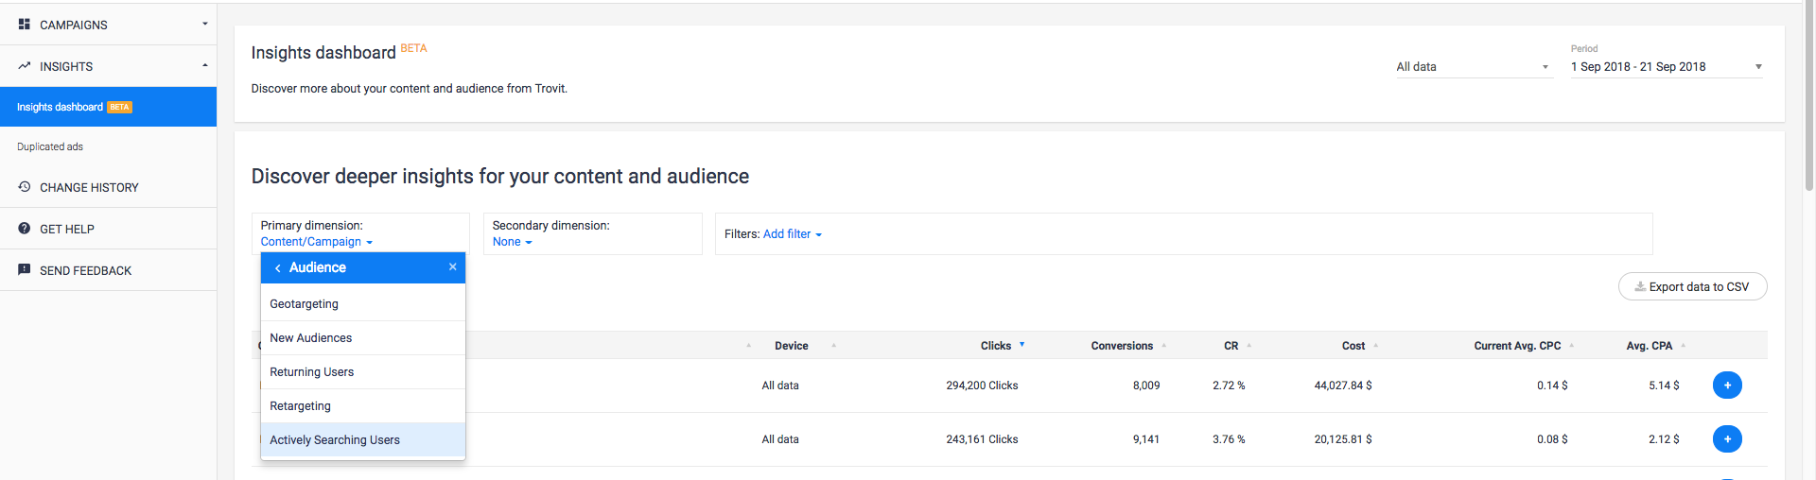The image size is (1816, 480).
Task: Choose Retargeting in the Audience list
Action: [300, 406]
